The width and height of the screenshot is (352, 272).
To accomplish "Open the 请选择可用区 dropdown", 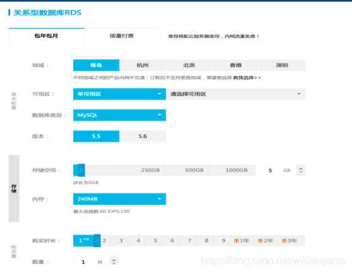I will click(x=236, y=94).
